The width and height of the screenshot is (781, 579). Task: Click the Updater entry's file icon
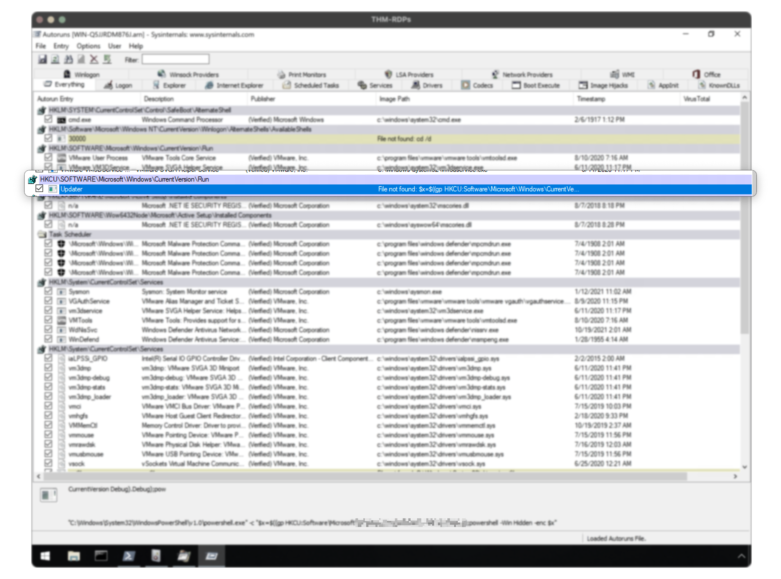(x=53, y=189)
